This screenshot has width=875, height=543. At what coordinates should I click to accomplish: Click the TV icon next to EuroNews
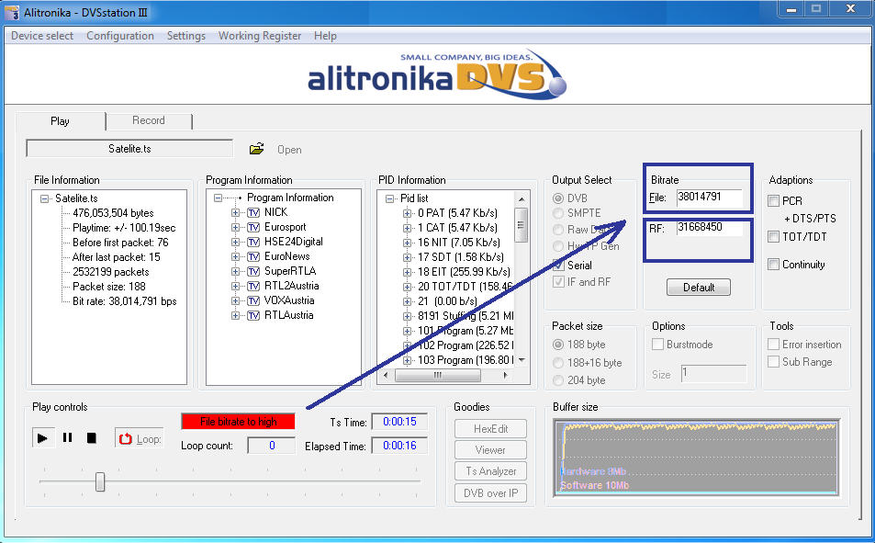click(x=253, y=256)
